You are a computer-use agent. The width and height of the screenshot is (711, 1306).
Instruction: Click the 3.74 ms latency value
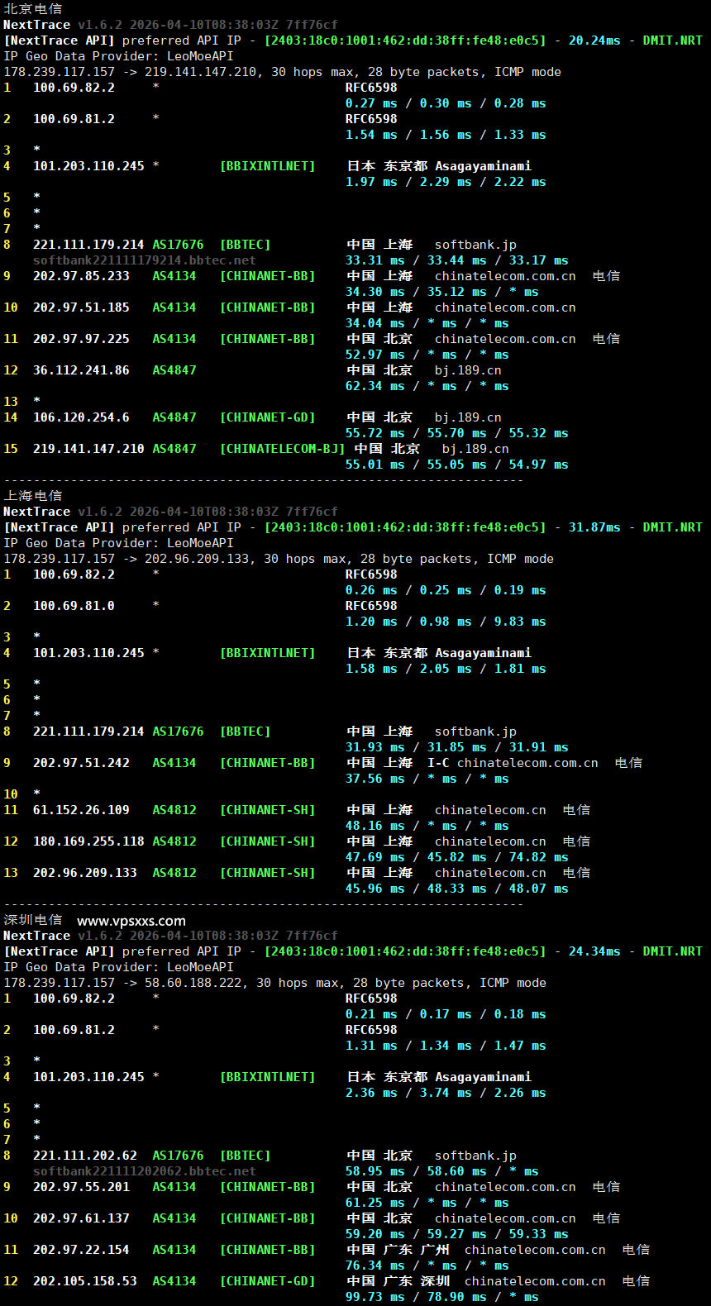pos(446,1093)
